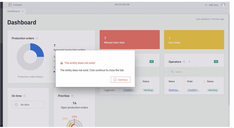Open the order link next to Lagerver...
Image resolution: width=234 pixels, height=128 pixels.
pyautogui.click(x=129, y=90)
